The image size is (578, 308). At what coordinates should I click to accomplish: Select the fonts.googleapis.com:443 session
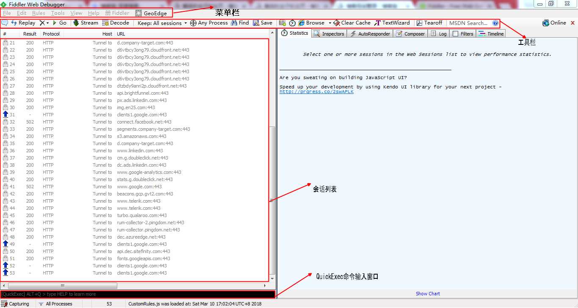[x=135, y=258]
